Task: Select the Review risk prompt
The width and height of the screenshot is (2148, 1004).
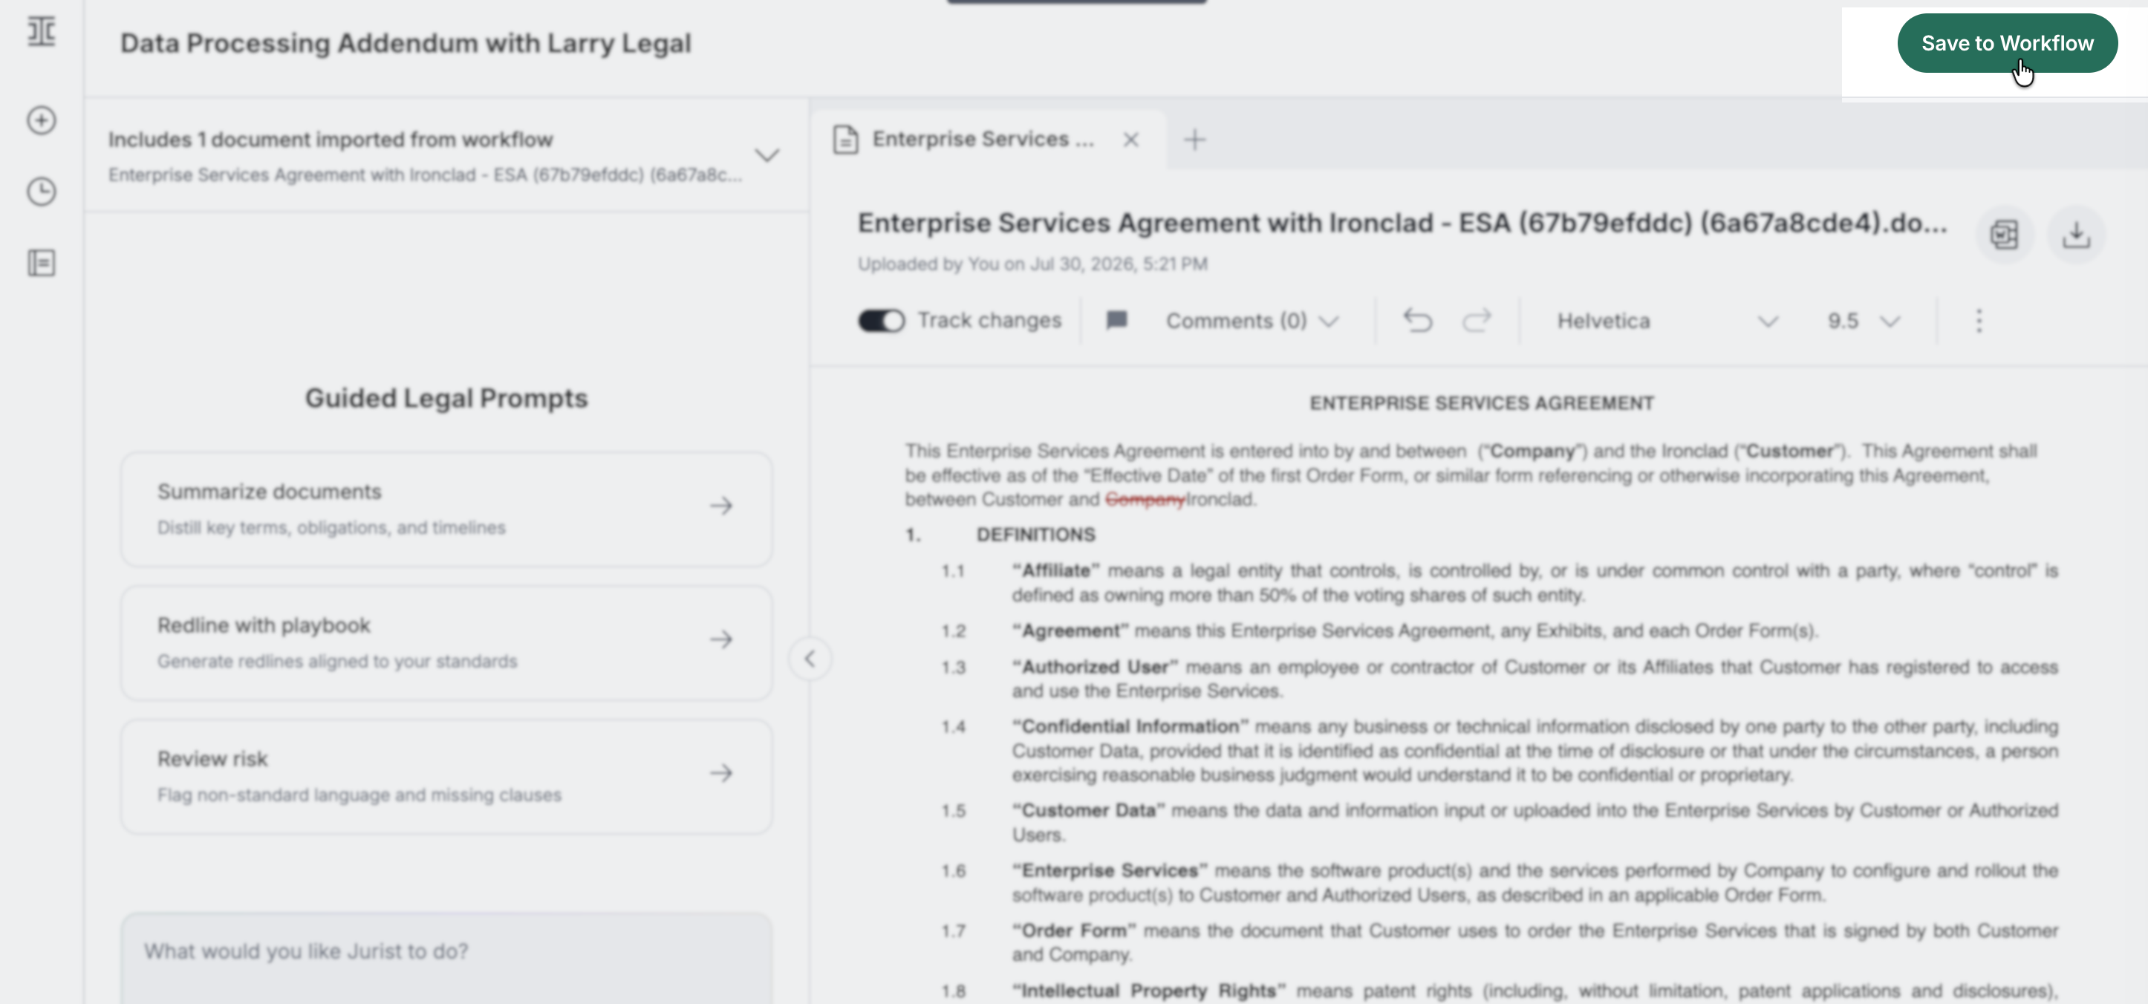Action: (x=446, y=775)
